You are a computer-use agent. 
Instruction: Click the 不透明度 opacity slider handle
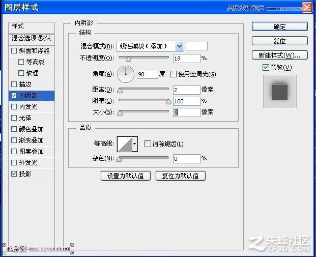[128, 59]
